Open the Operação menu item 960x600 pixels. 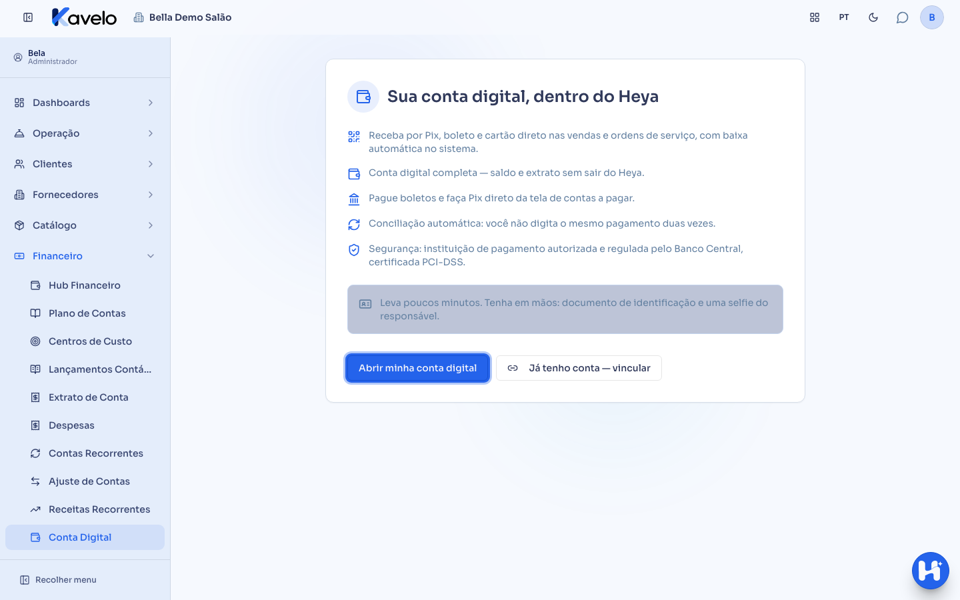click(x=85, y=133)
